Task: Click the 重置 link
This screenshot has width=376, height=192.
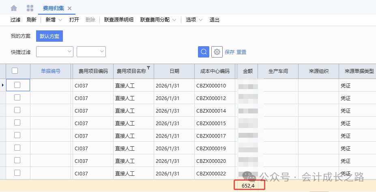Action: 241,52
